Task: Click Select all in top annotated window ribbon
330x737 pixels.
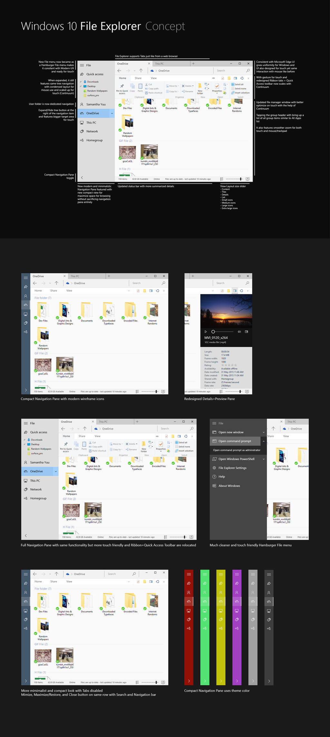Action: [x=237, y=85]
